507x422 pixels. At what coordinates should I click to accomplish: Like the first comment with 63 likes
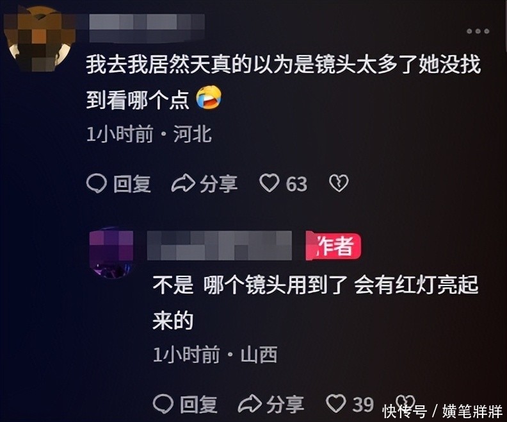269,183
